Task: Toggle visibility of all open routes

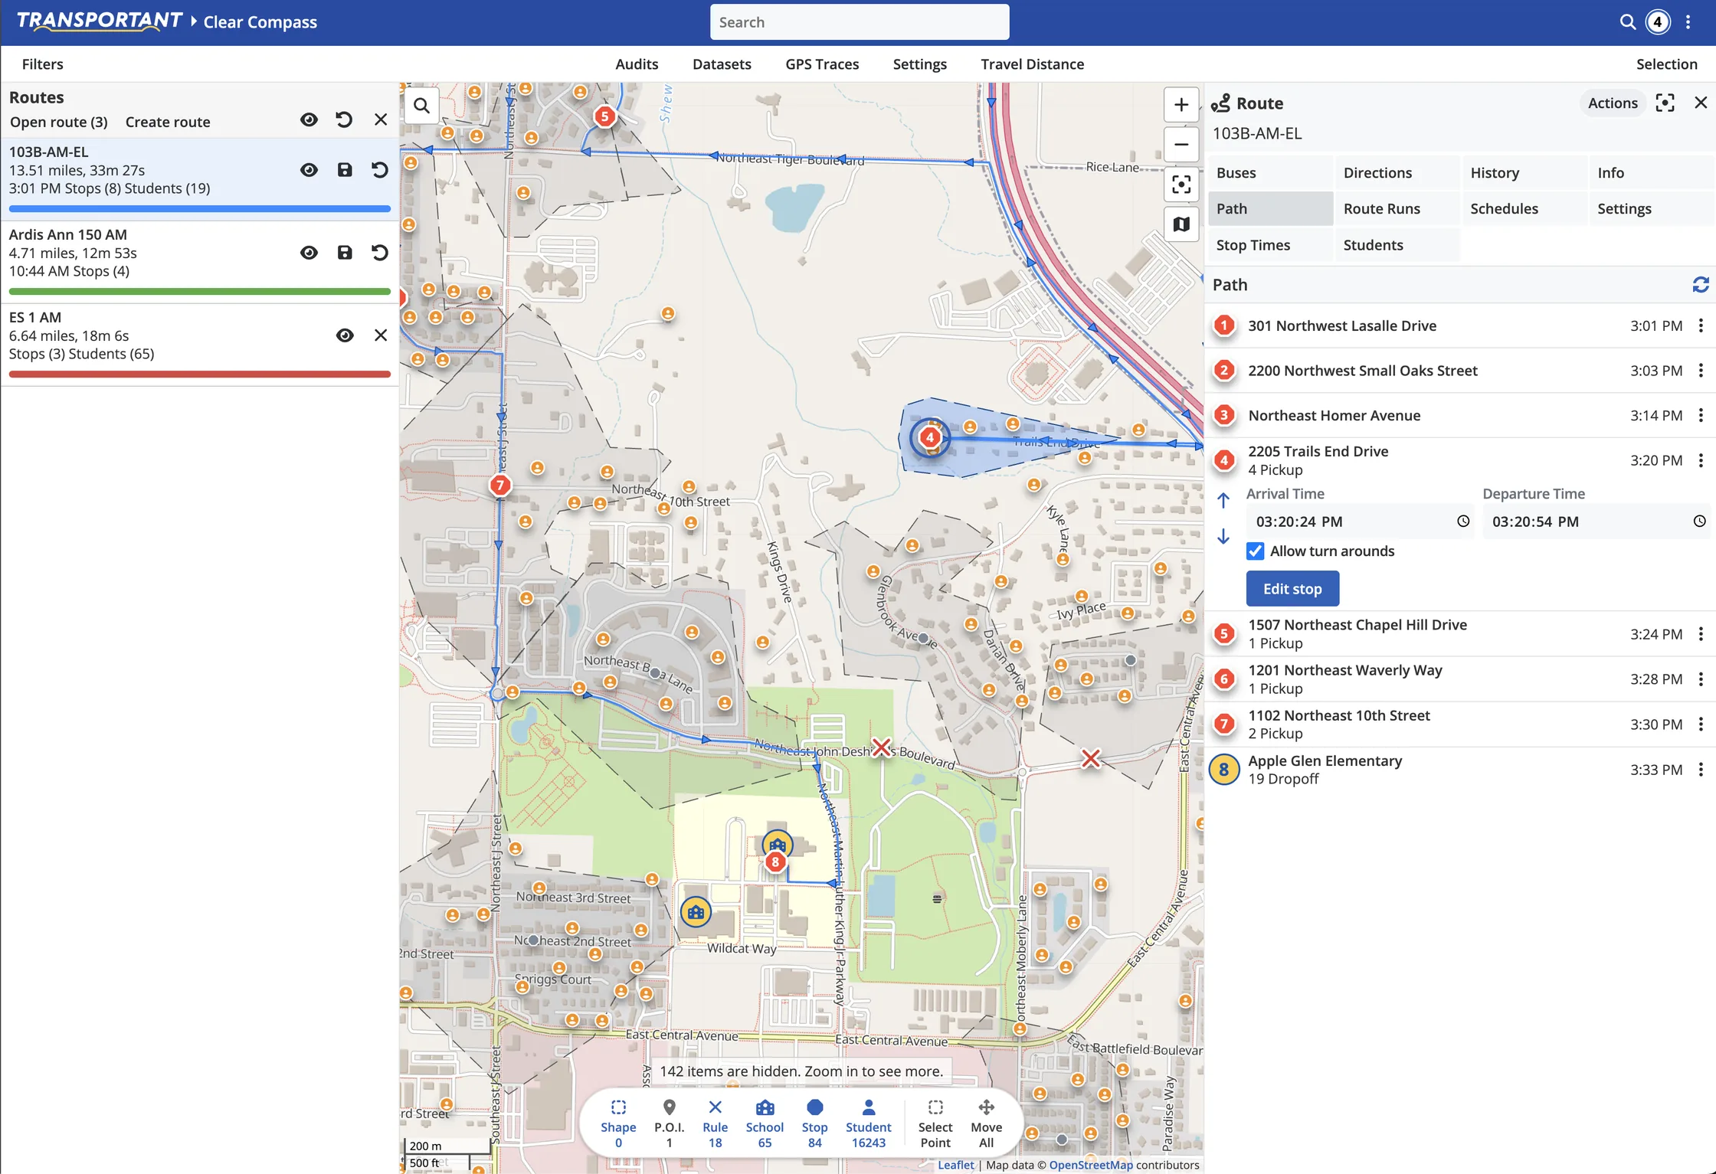Action: click(309, 119)
